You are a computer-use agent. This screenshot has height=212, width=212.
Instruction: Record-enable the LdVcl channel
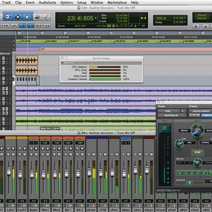[13, 148]
